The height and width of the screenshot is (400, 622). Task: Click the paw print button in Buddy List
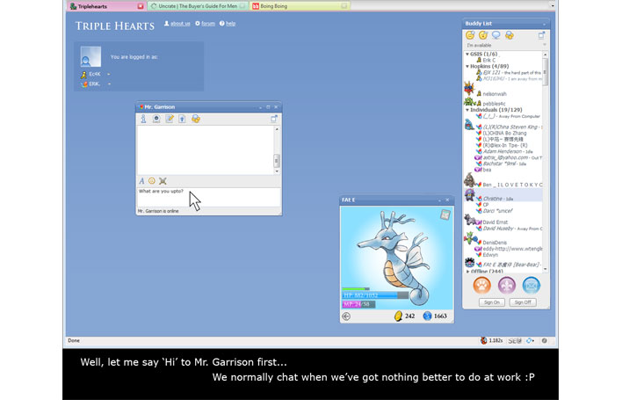[x=481, y=285]
